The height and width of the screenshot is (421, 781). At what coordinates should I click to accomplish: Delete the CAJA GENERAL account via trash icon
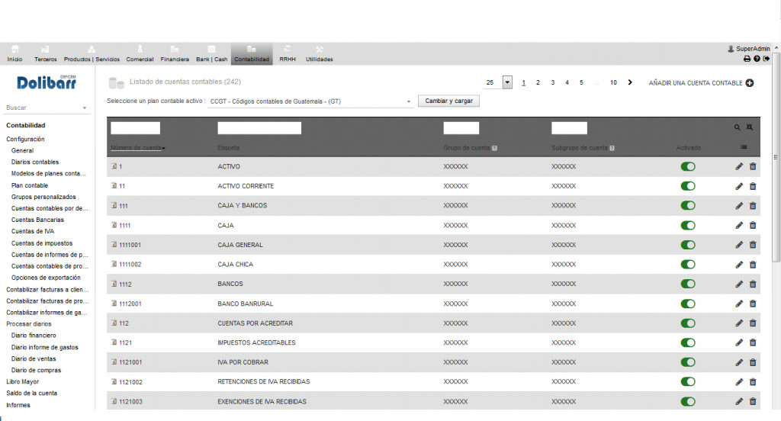click(x=753, y=245)
